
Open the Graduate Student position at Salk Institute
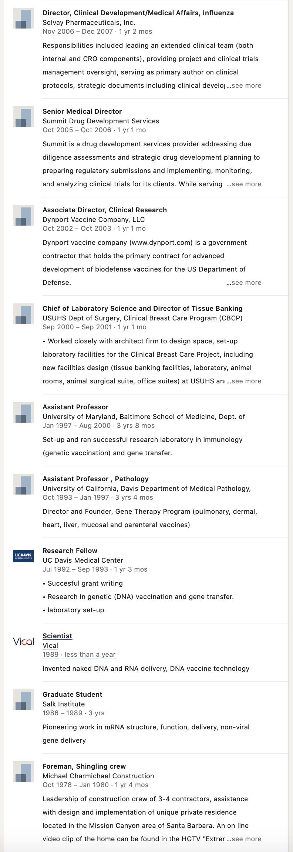pyautogui.click(x=73, y=695)
